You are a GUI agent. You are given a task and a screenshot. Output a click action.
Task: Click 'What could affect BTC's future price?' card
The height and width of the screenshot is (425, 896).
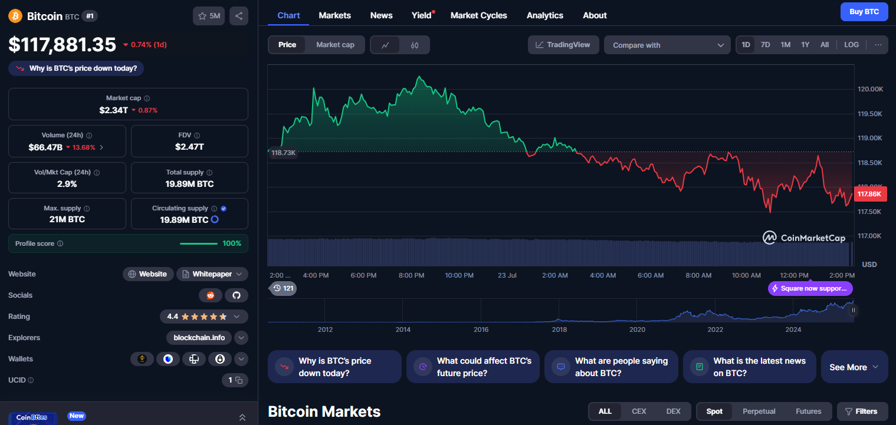tap(472, 367)
